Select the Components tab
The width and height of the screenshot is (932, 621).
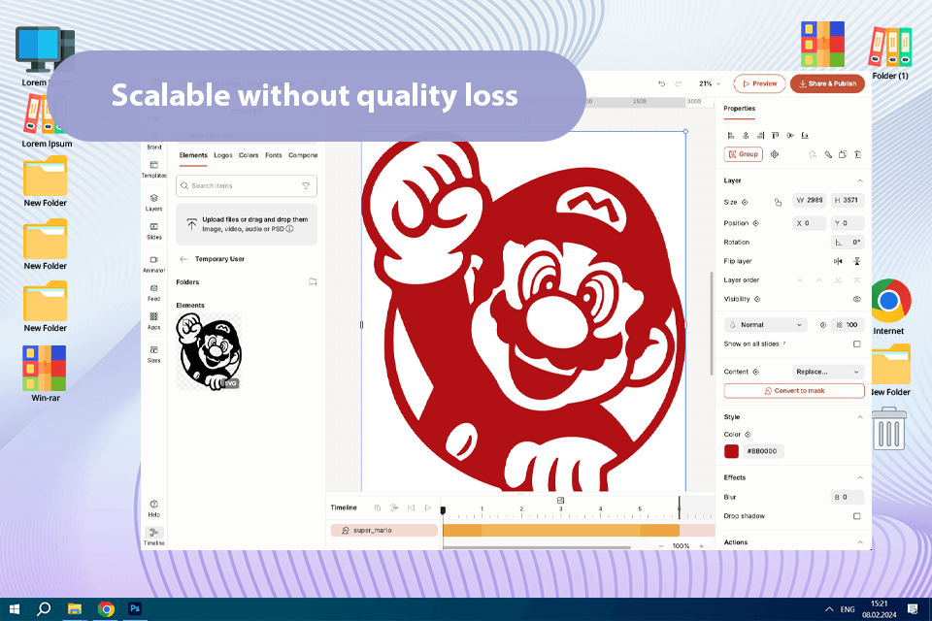tap(303, 155)
